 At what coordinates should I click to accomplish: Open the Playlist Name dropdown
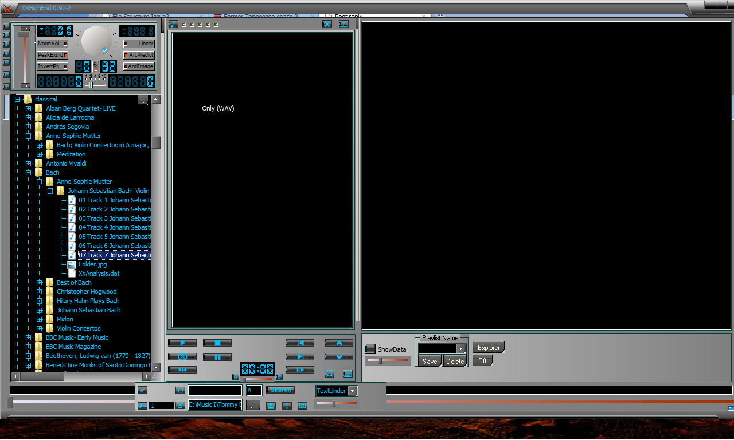coord(461,348)
